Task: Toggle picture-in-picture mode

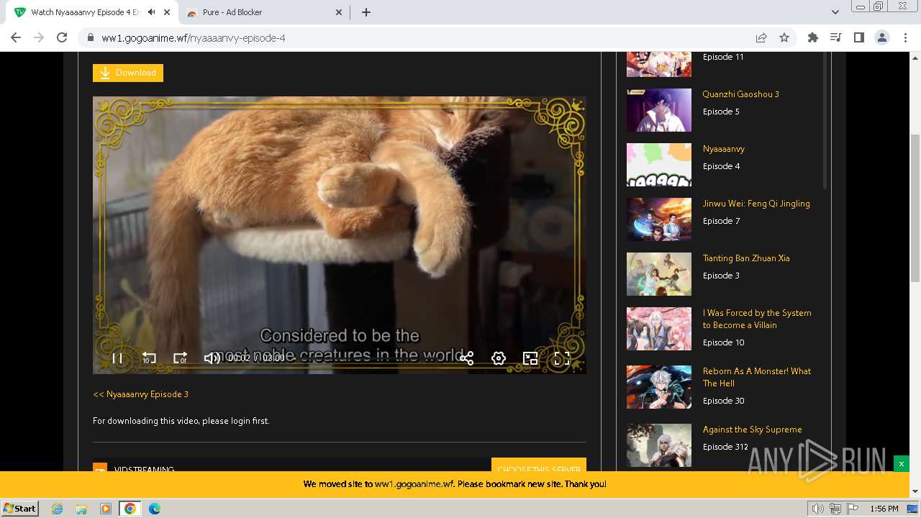Action: point(530,358)
